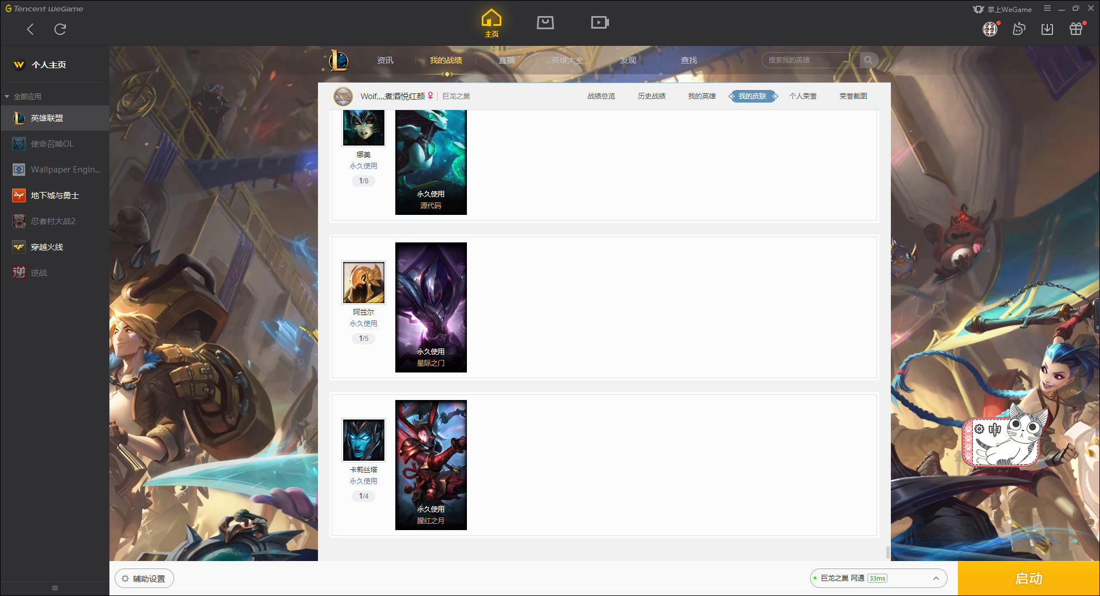
Task: Click the skin list vertical scrollbar
Action: point(888,552)
